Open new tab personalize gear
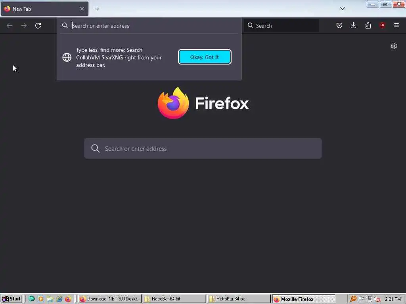 coord(394,46)
